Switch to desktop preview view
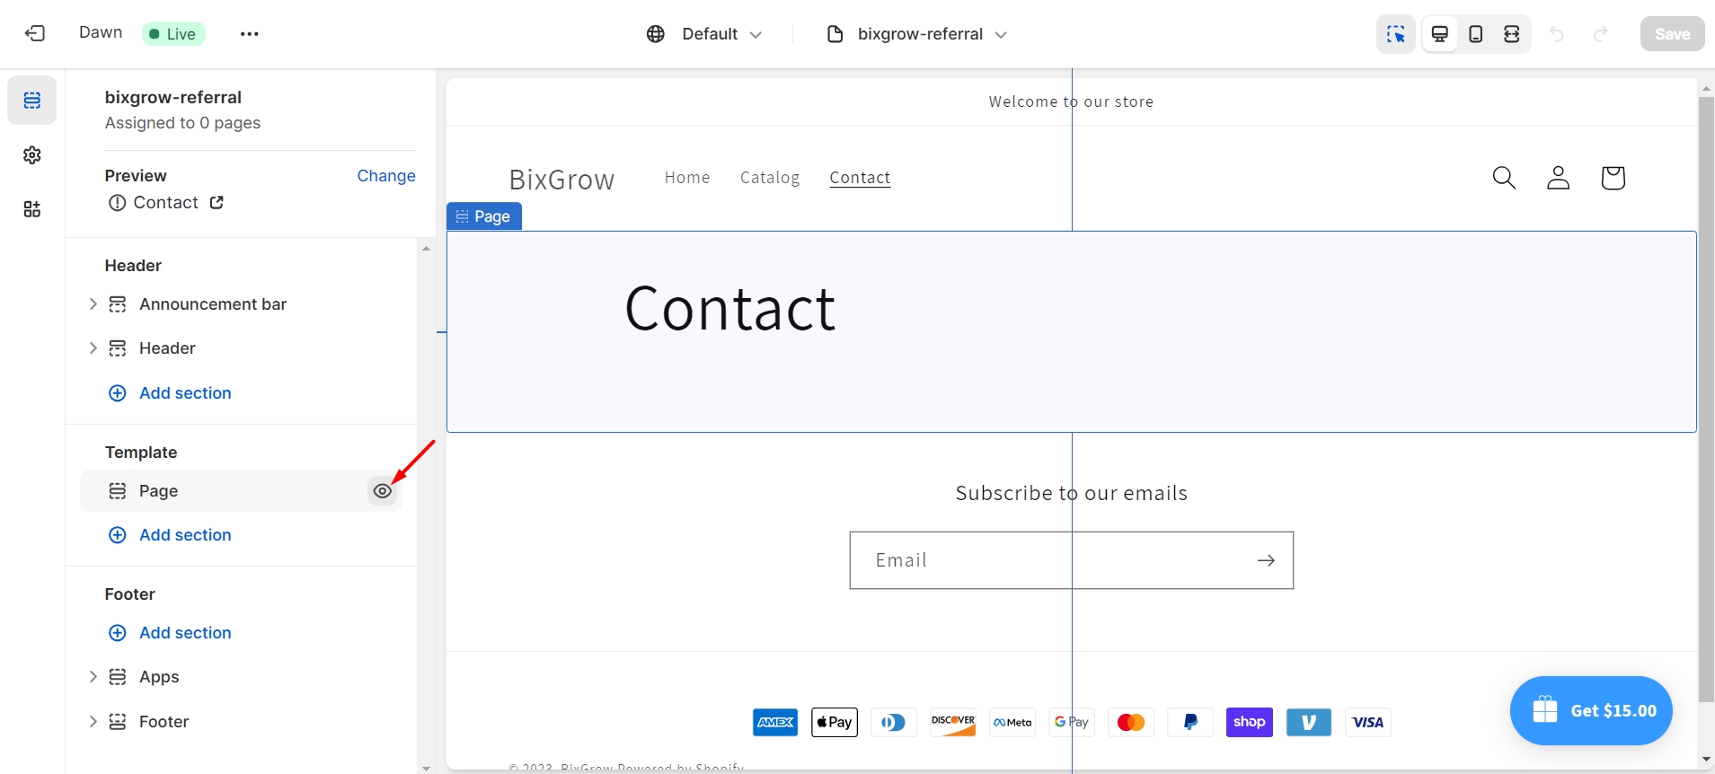The height and width of the screenshot is (774, 1715). tap(1440, 34)
